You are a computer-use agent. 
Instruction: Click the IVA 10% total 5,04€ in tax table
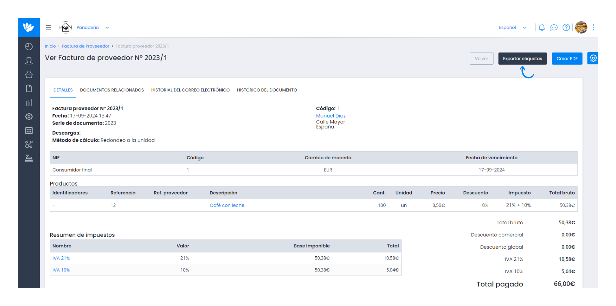tap(392, 270)
